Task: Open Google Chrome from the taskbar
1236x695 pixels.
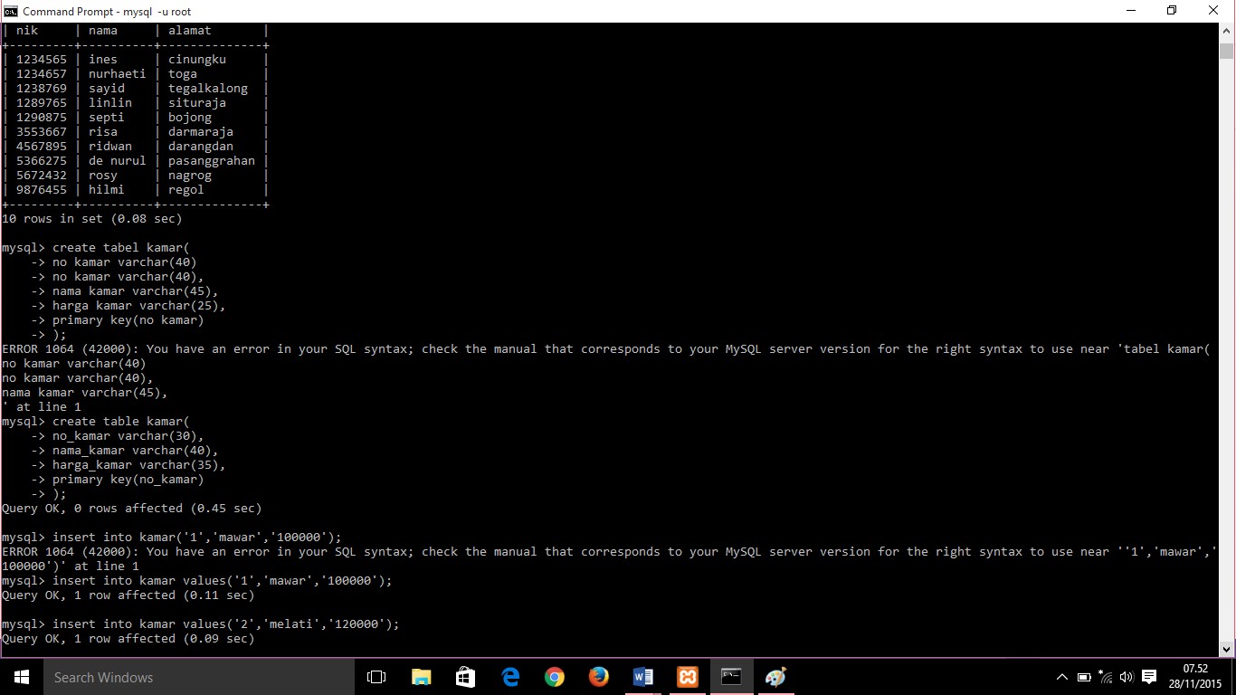Action: tap(555, 677)
